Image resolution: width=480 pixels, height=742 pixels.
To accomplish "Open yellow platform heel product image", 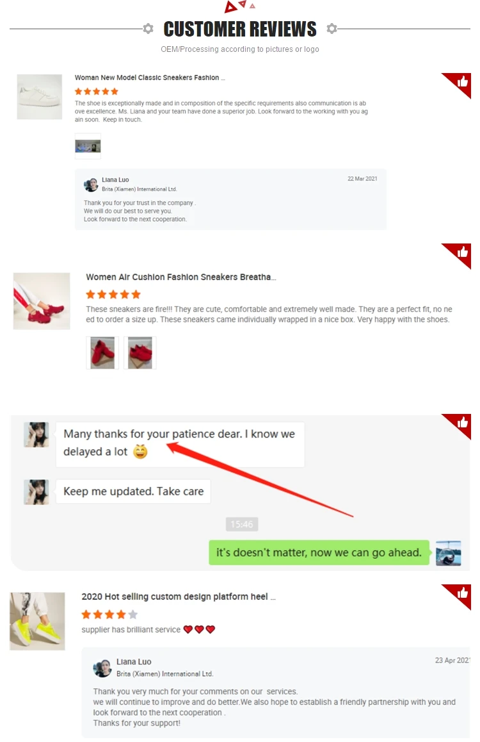I will 37,621.
